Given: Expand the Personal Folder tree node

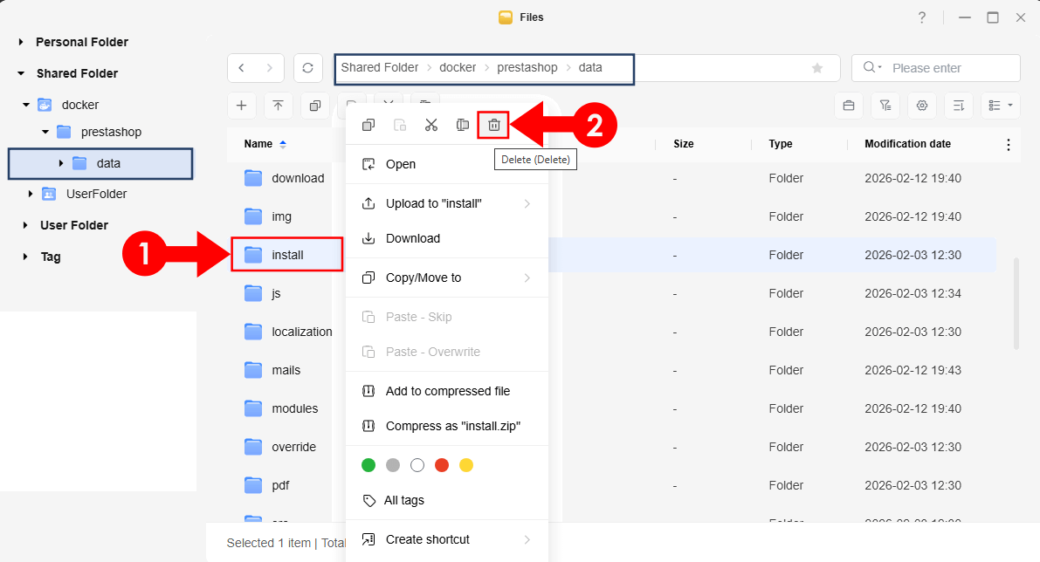Looking at the screenshot, I should point(21,42).
